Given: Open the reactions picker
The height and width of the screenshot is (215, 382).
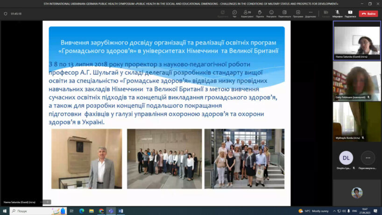Looking at the screenshot, I should coord(271,13).
